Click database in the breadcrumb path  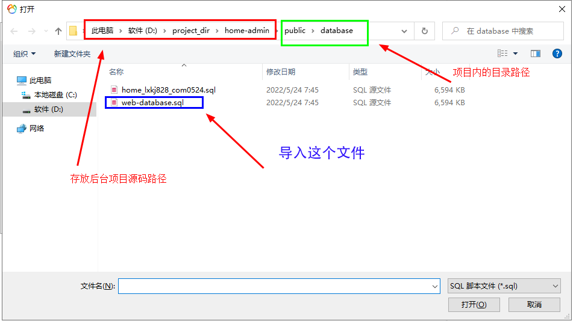[x=336, y=31]
